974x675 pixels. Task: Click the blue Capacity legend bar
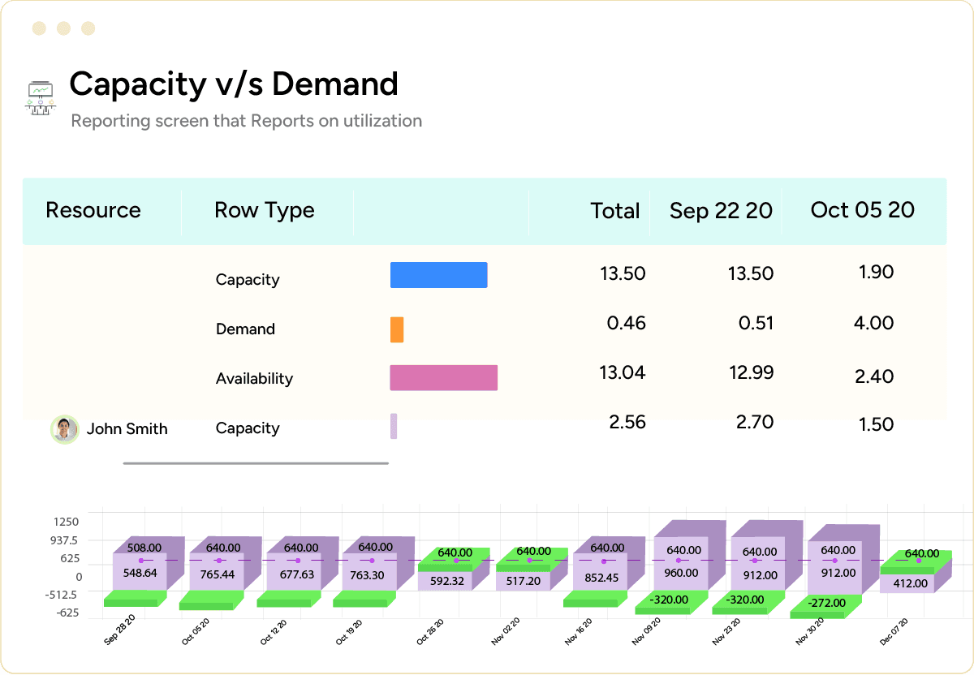point(438,274)
